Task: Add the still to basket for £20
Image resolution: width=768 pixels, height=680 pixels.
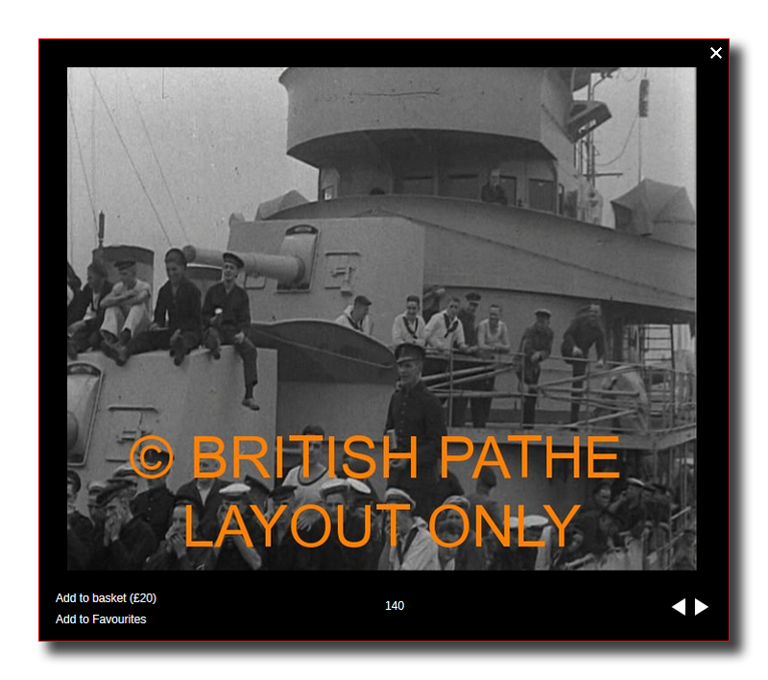Action: (106, 598)
